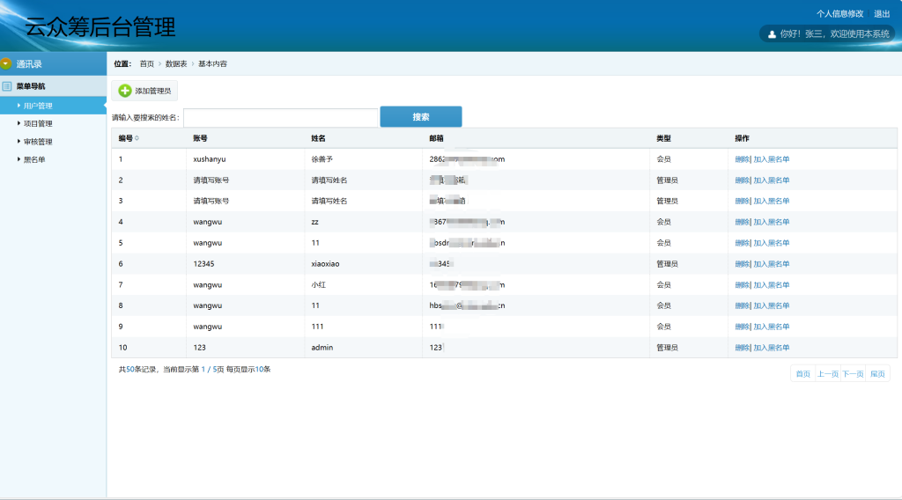This screenshot has height=500, width=902.
Task: Delete row 3 user
Action: pyautogui.click(x=742, y=202)
